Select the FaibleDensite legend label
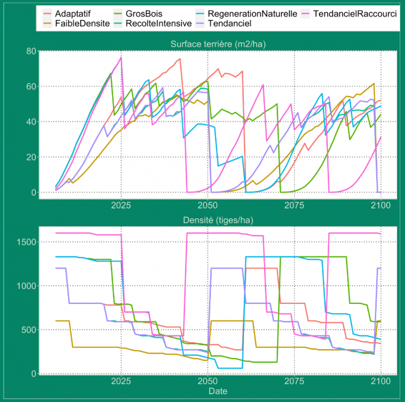The width and height of the screenshot is (405, 402). coord(82,23)
